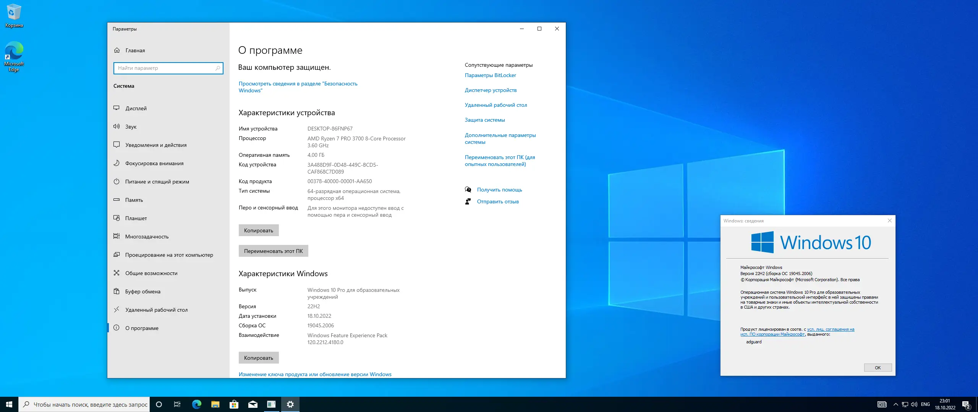Select the Буфер обмена sidebar icon

(117, 291)
